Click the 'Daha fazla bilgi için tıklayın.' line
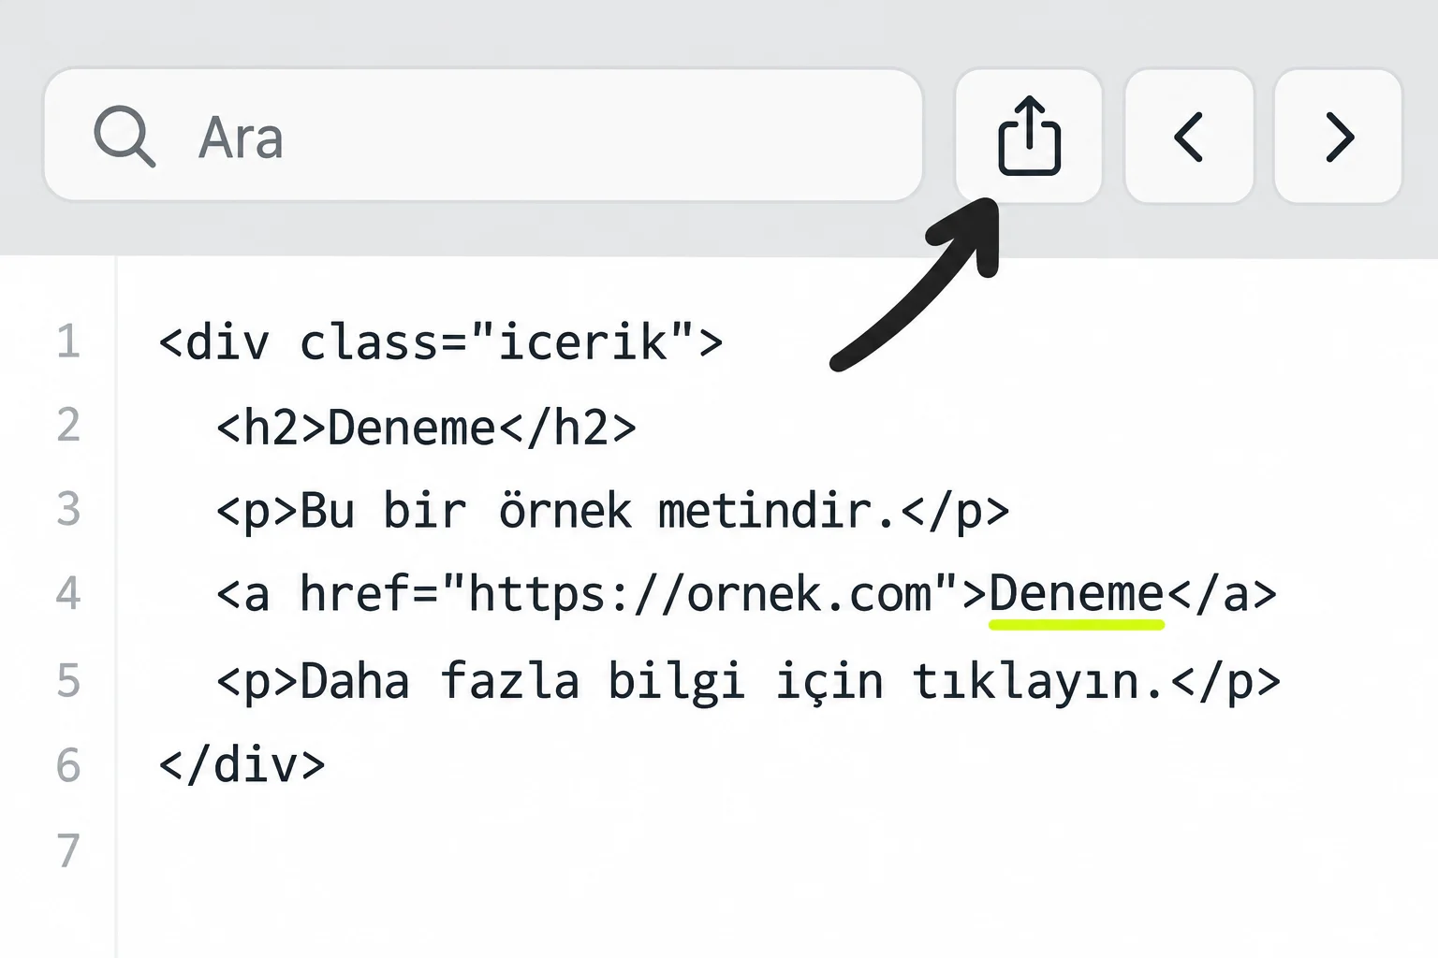Viewport: 1438px width, 958px height. tap(748, 681)
